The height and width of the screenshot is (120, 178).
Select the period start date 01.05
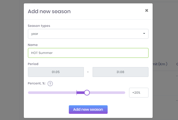[x=56, y=72]
